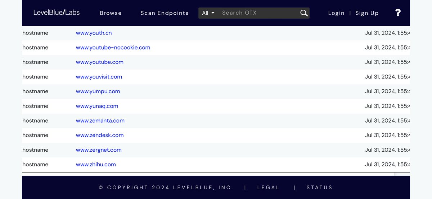Click the LevelBlue Labs logo
Viewport: 432px width, 199px height.
click(57, 13)
